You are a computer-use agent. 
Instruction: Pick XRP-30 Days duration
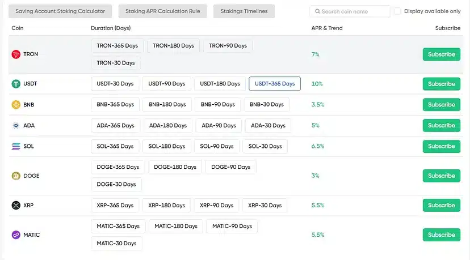point(265,206)
